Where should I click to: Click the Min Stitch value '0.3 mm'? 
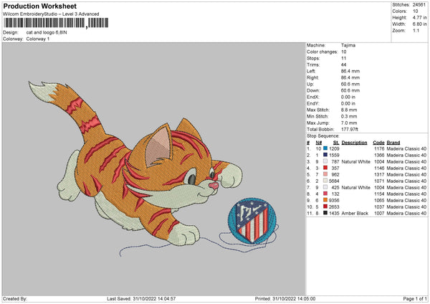point(349,116)
